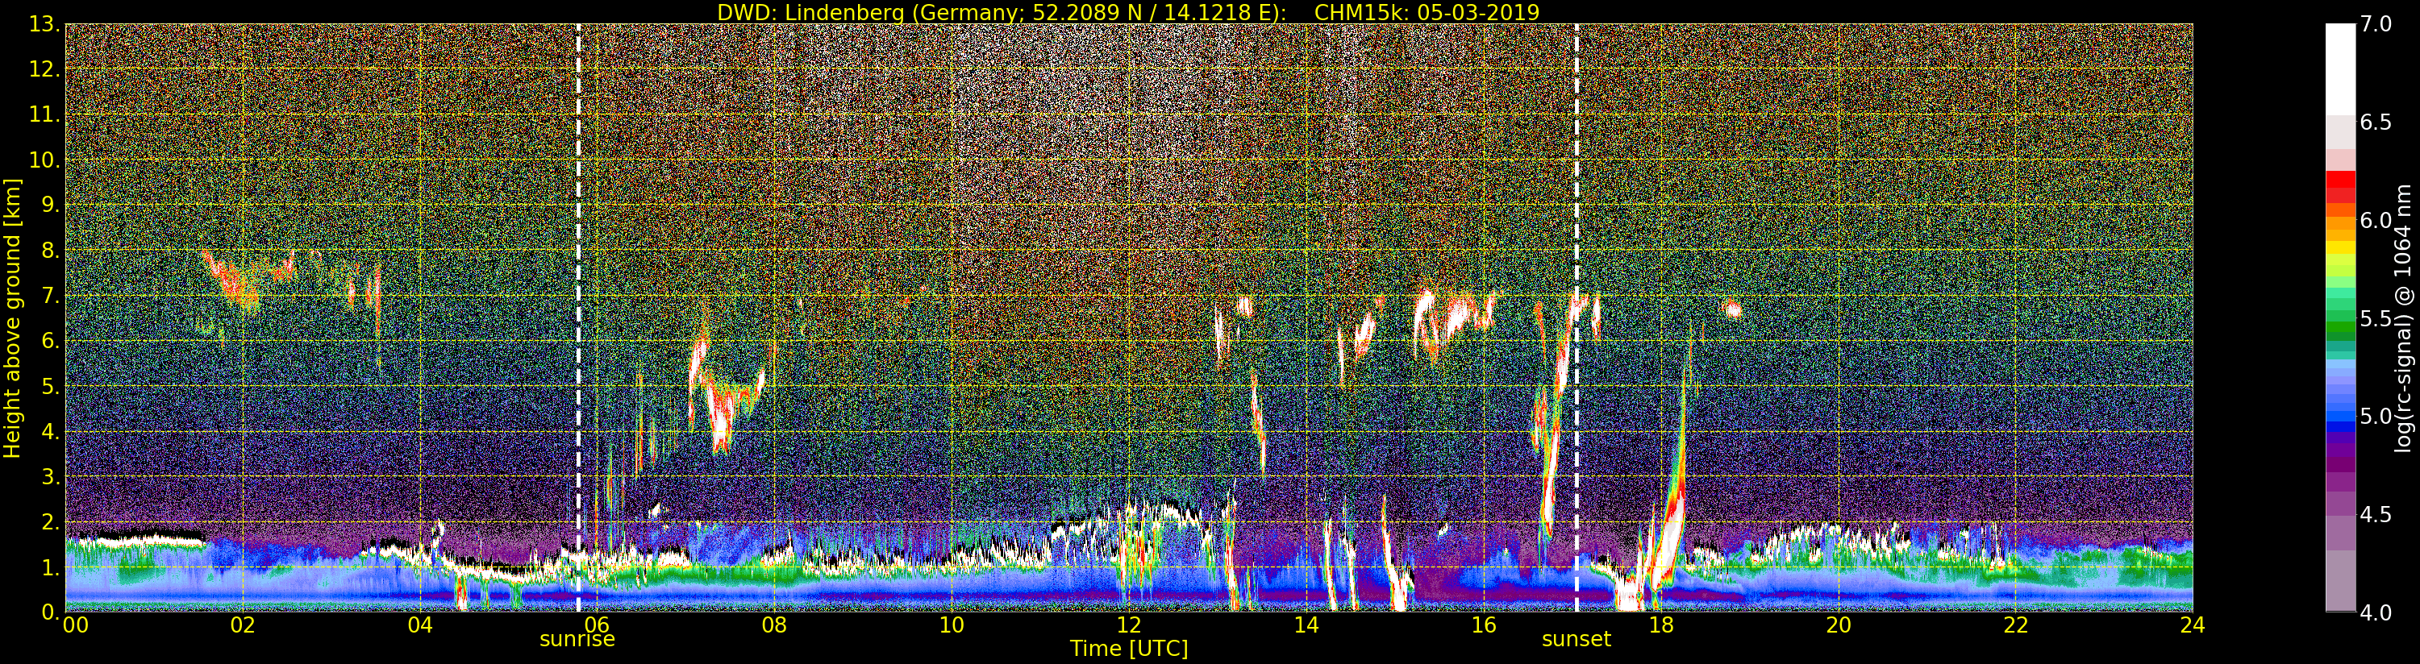Click the colorbar tick label 6.0
2420x664 pixels.
coord(2376,221)
